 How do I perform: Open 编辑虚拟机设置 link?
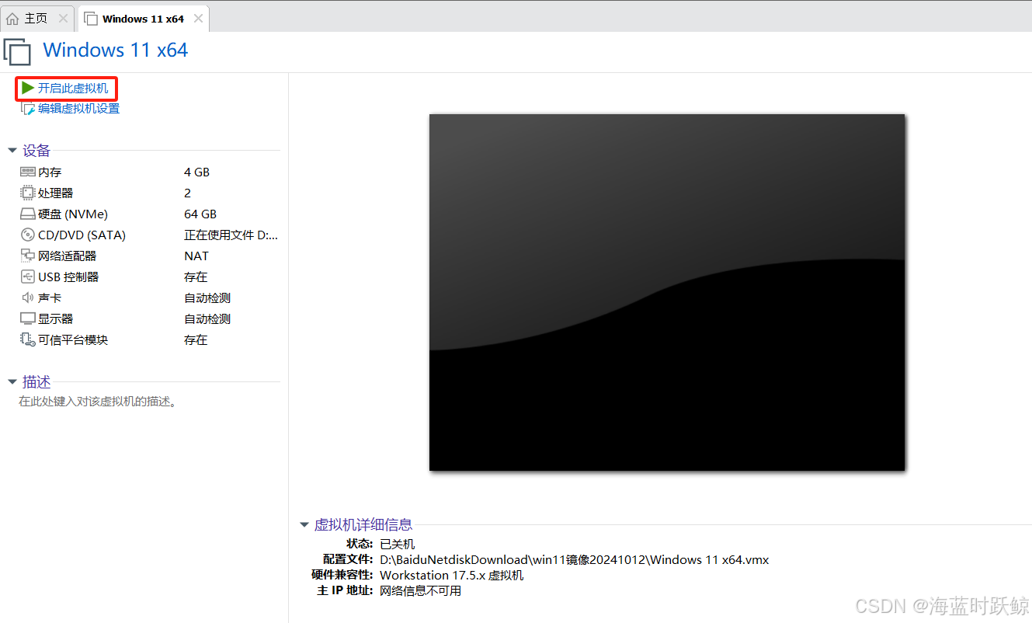[79, 109]
